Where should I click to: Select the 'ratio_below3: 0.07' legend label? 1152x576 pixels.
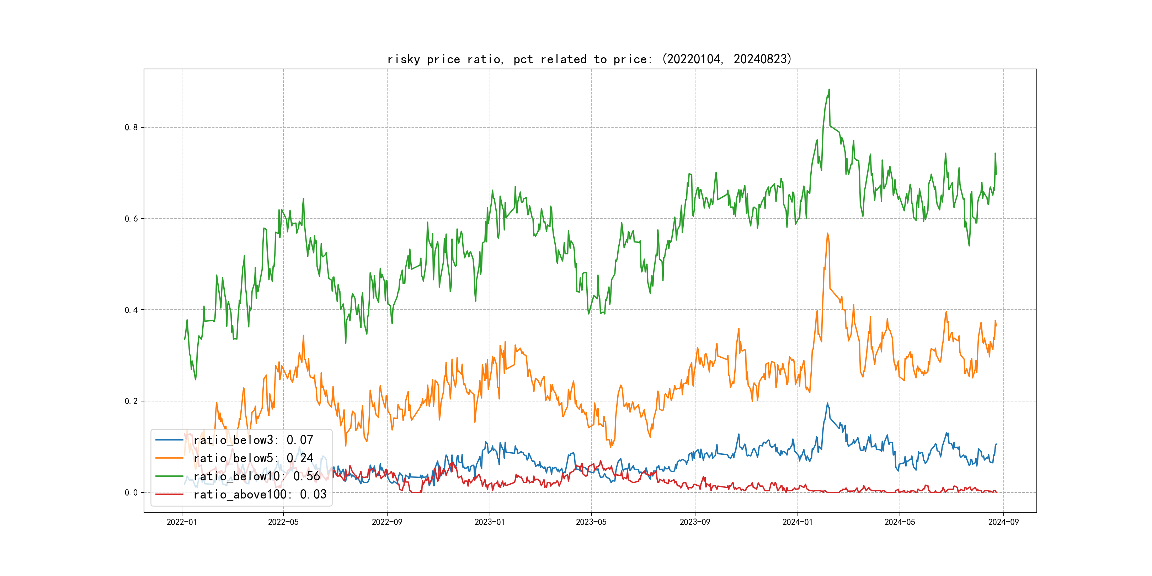[x=253, y=440]
